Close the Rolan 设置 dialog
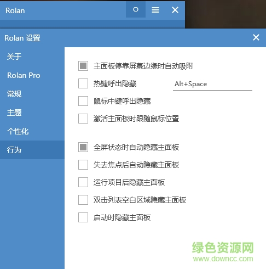 pos(256,37)
